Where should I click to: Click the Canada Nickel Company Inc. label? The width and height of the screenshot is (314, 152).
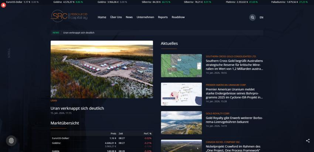tap(223, 142)
